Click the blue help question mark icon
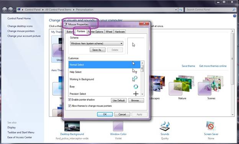239x144 pixels. click(x=234, y=16)
